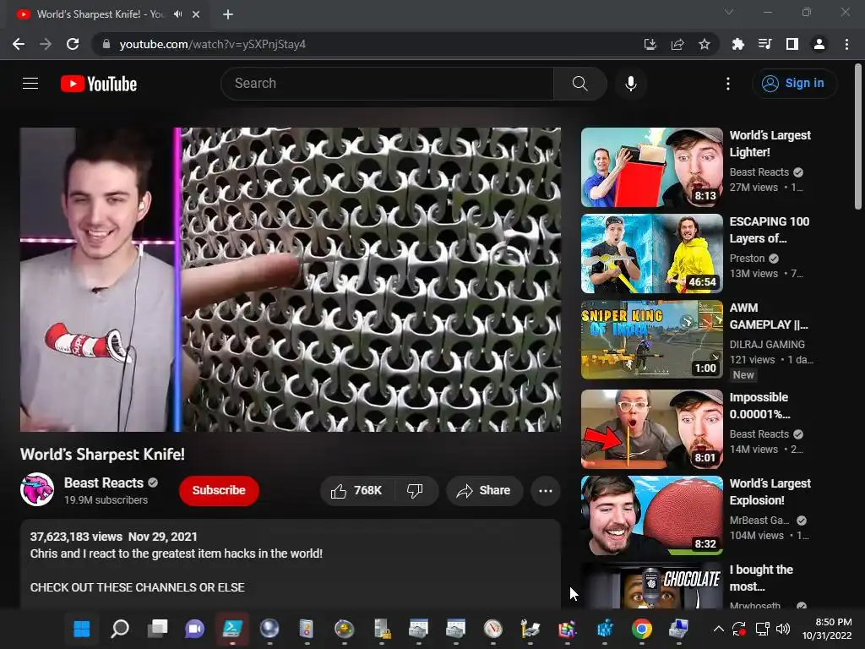Open the Beast Reacts channel avatar

pos(37,489)
